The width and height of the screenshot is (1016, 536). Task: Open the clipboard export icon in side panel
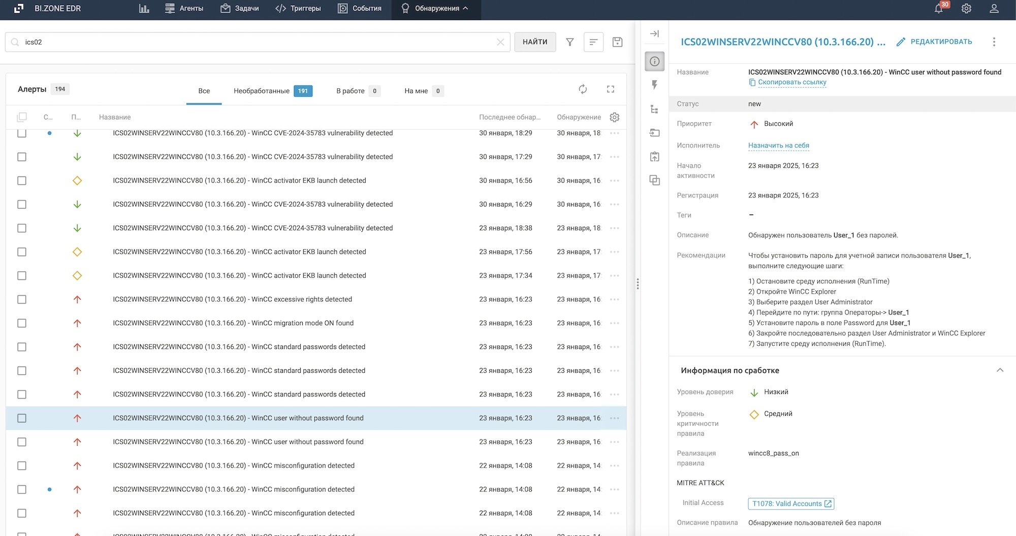click(x=655, y=157)
